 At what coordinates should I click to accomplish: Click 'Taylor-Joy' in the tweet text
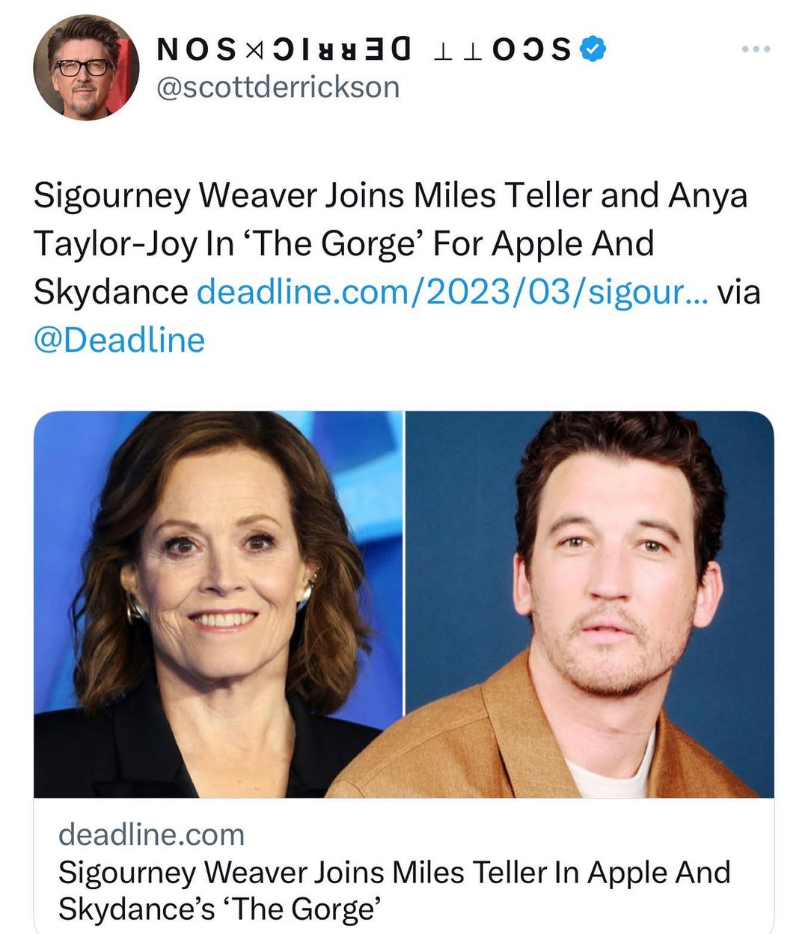point(114,244)
